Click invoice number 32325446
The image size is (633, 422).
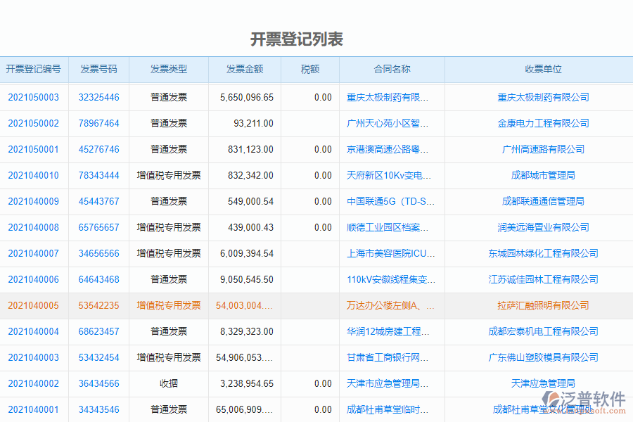tap(98, 97)
